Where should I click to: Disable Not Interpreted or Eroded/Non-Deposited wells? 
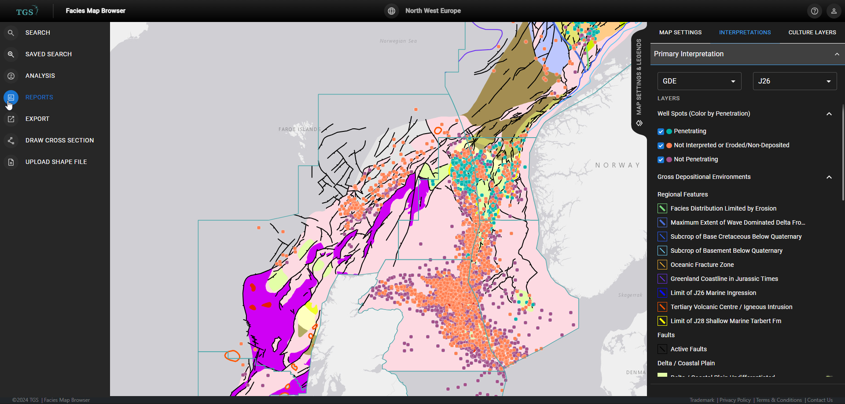coord(661,146)
